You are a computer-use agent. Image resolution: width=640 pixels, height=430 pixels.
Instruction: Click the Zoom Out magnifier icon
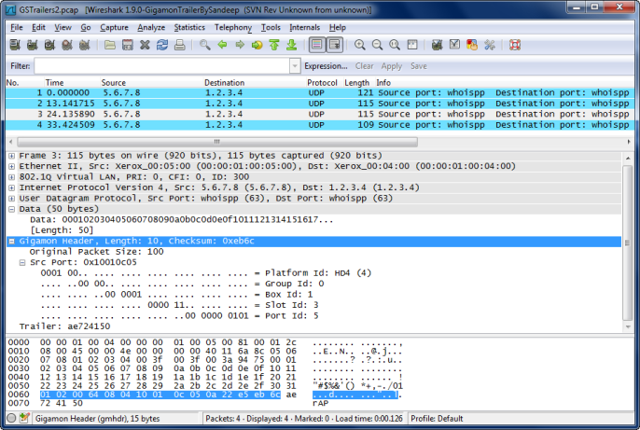pyautogui.click(x=377, y=45)
